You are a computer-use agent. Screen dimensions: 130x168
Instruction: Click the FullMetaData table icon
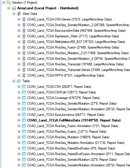24,120
